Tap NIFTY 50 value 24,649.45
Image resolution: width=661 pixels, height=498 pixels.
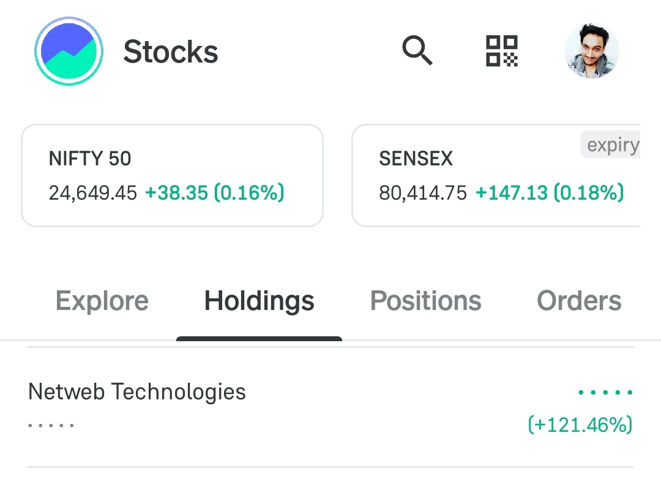click(93, 193)
